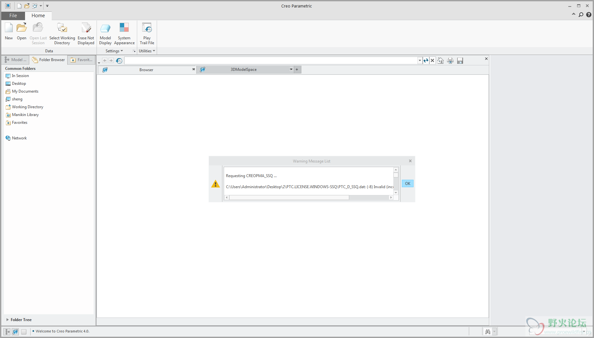Open the Select Working Directory tool
This screenshot has width=594, height=338.
coord(62,33)
